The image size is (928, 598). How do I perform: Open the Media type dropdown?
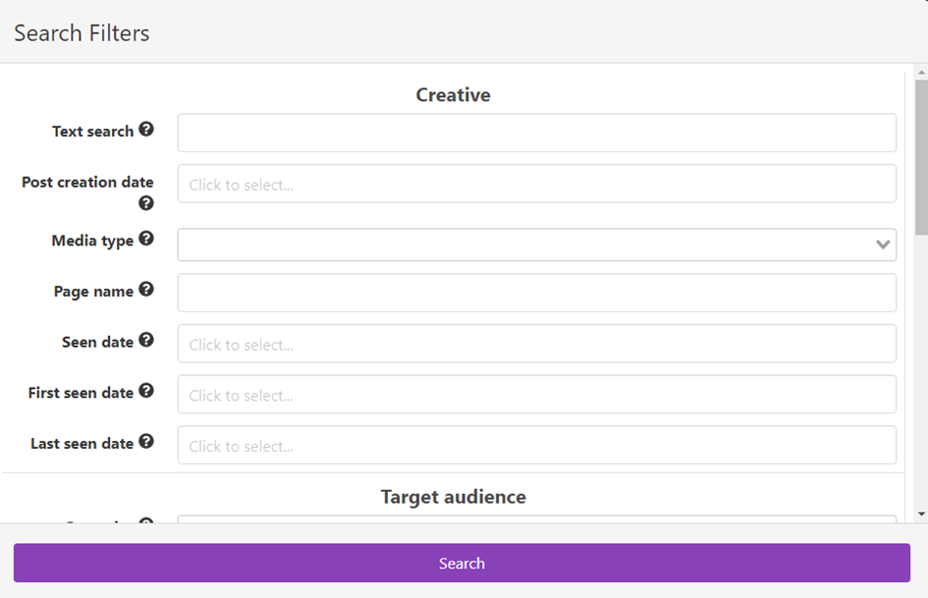tap(537, 245)
